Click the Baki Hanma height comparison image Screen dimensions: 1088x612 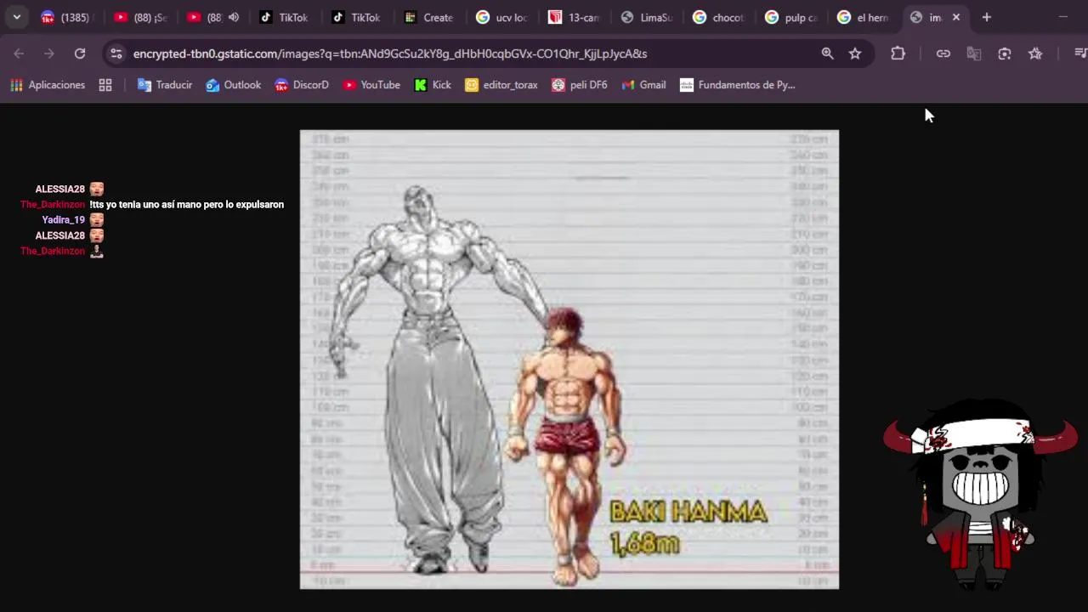(x=569, y=360)
